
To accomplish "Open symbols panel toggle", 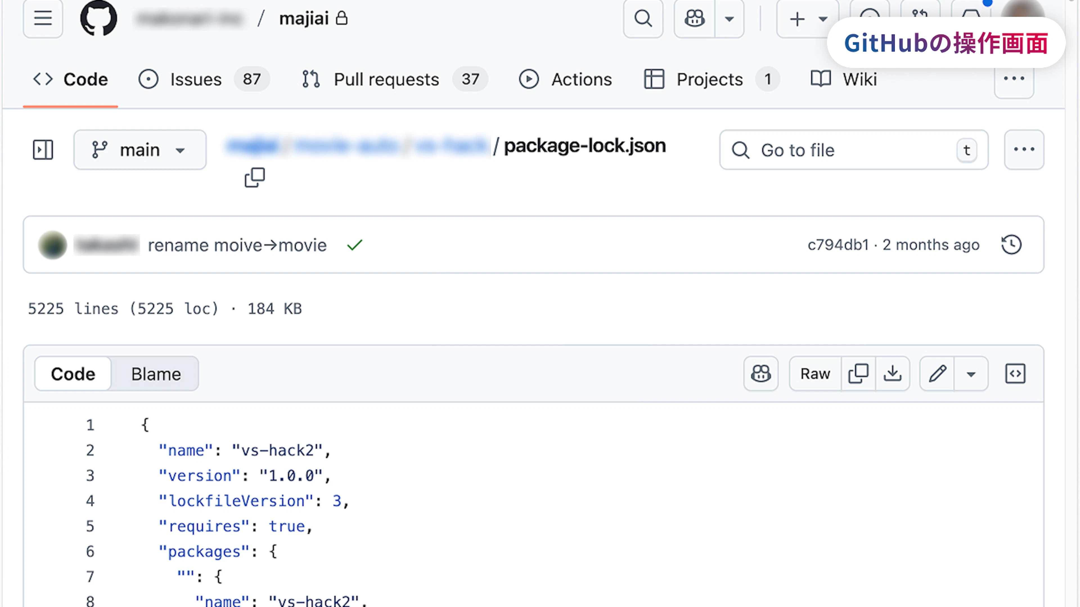I will [1015, 373].
